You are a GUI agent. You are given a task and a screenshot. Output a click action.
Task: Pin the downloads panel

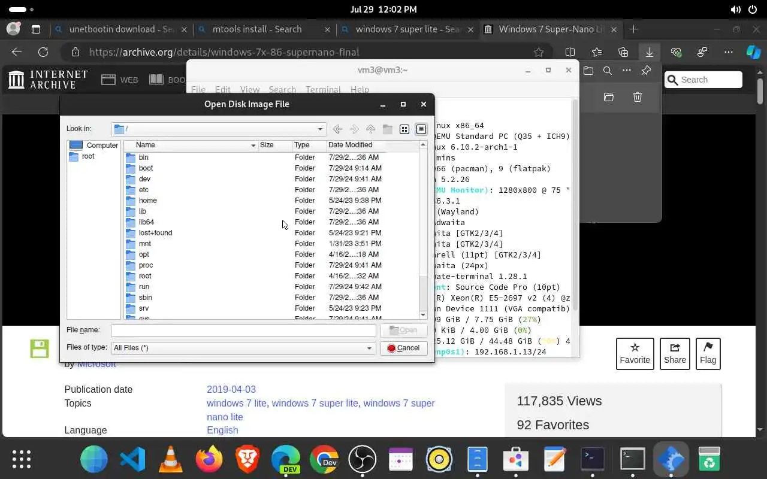(x=646, y=71)
